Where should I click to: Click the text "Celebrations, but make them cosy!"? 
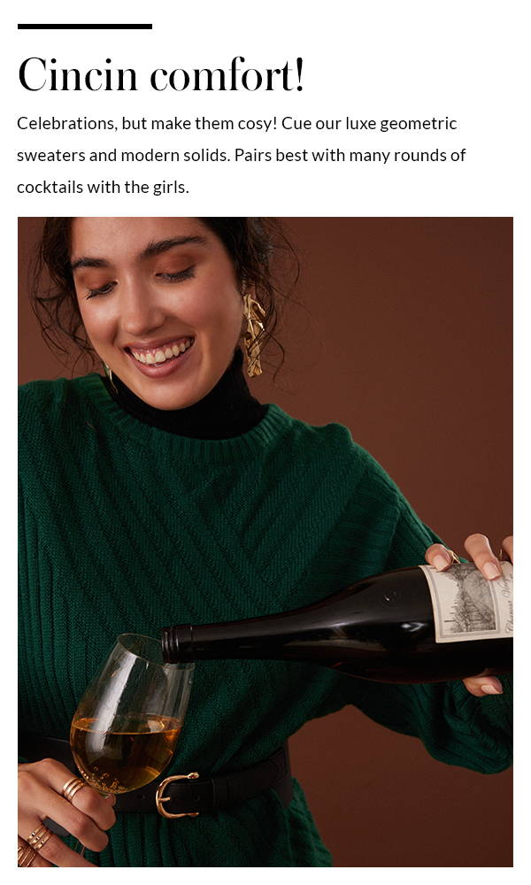click(x=147, y=124)
